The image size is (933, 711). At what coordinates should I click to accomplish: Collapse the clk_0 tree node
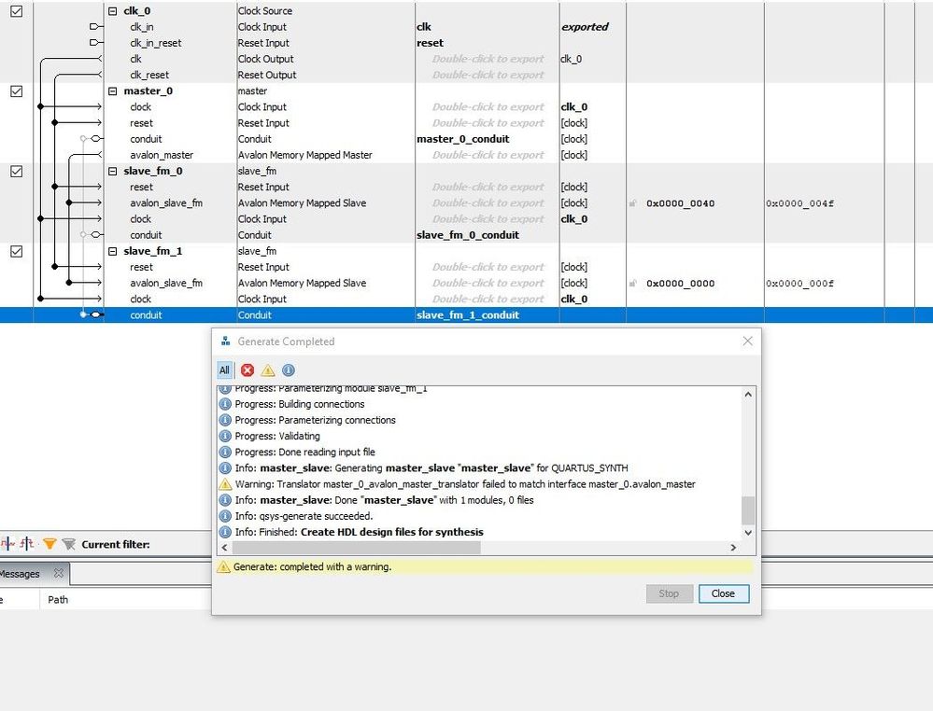pos(114,11)
